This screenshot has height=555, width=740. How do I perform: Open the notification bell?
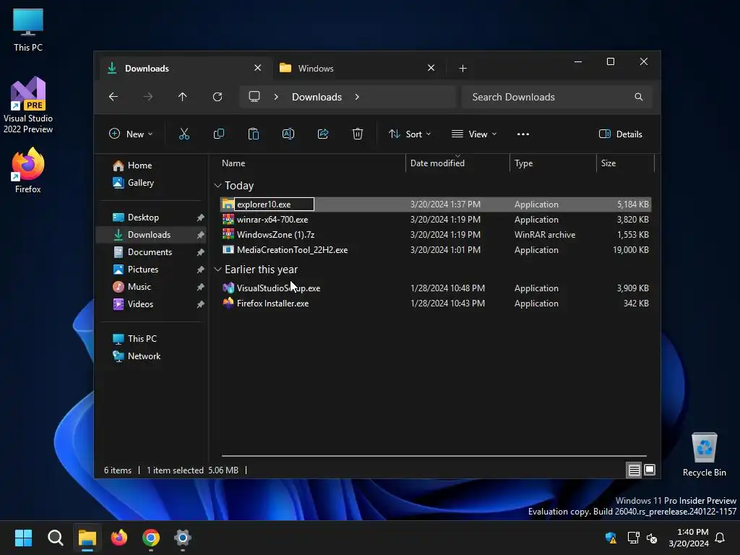point(720,538)
